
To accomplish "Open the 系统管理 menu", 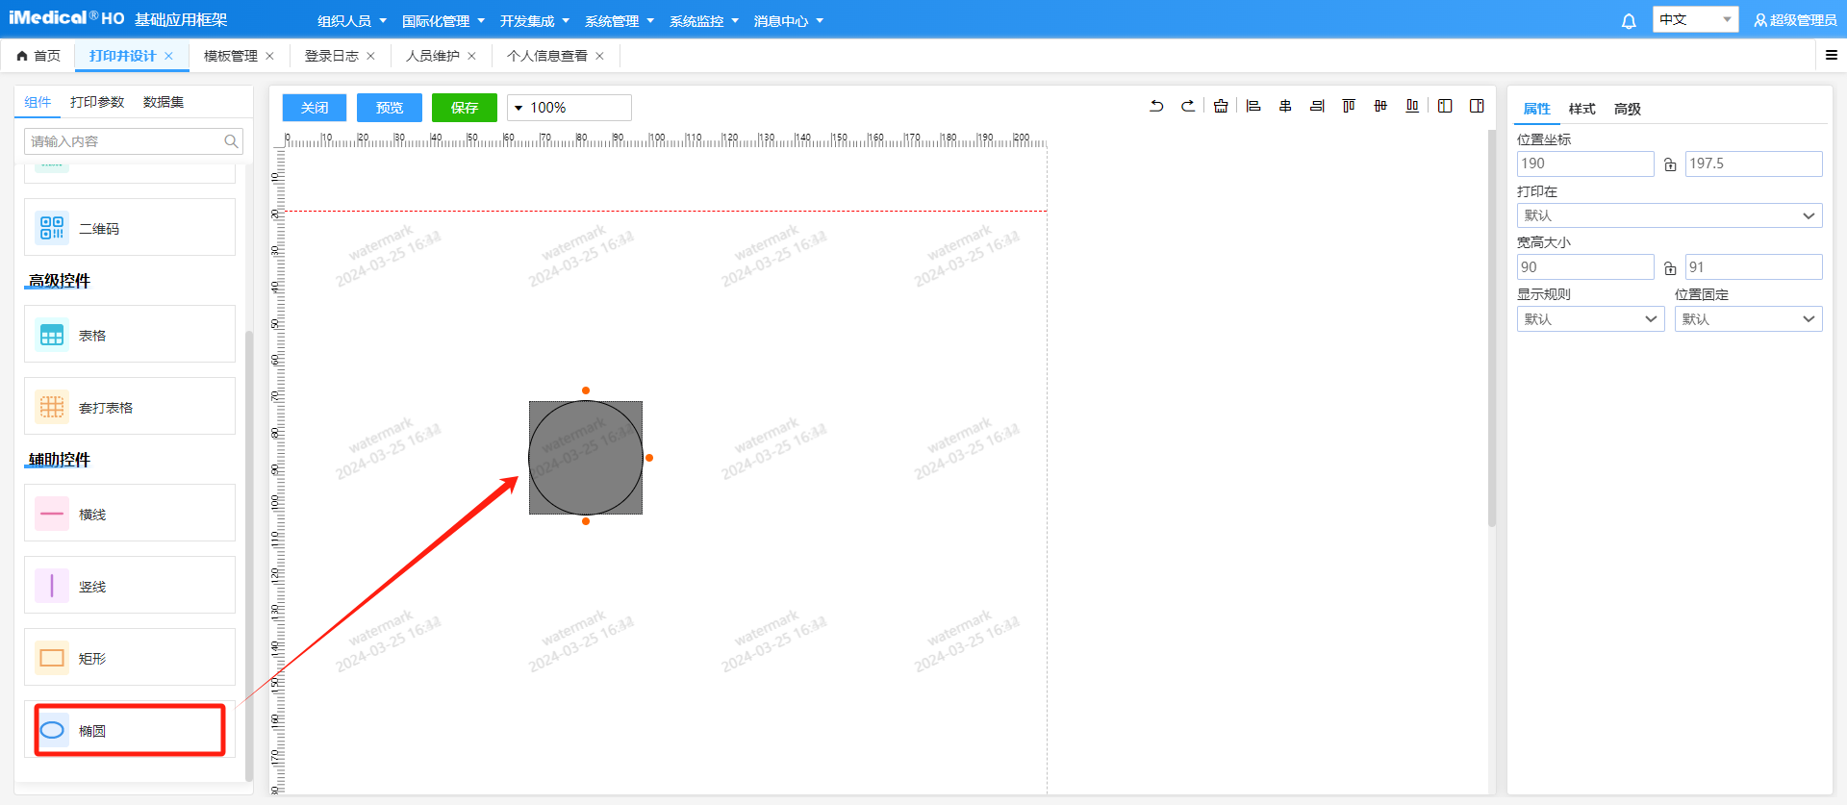I will point(619,21).
